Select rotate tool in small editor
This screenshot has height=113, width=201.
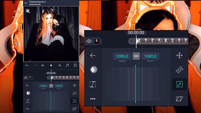(x=74, y=93)
